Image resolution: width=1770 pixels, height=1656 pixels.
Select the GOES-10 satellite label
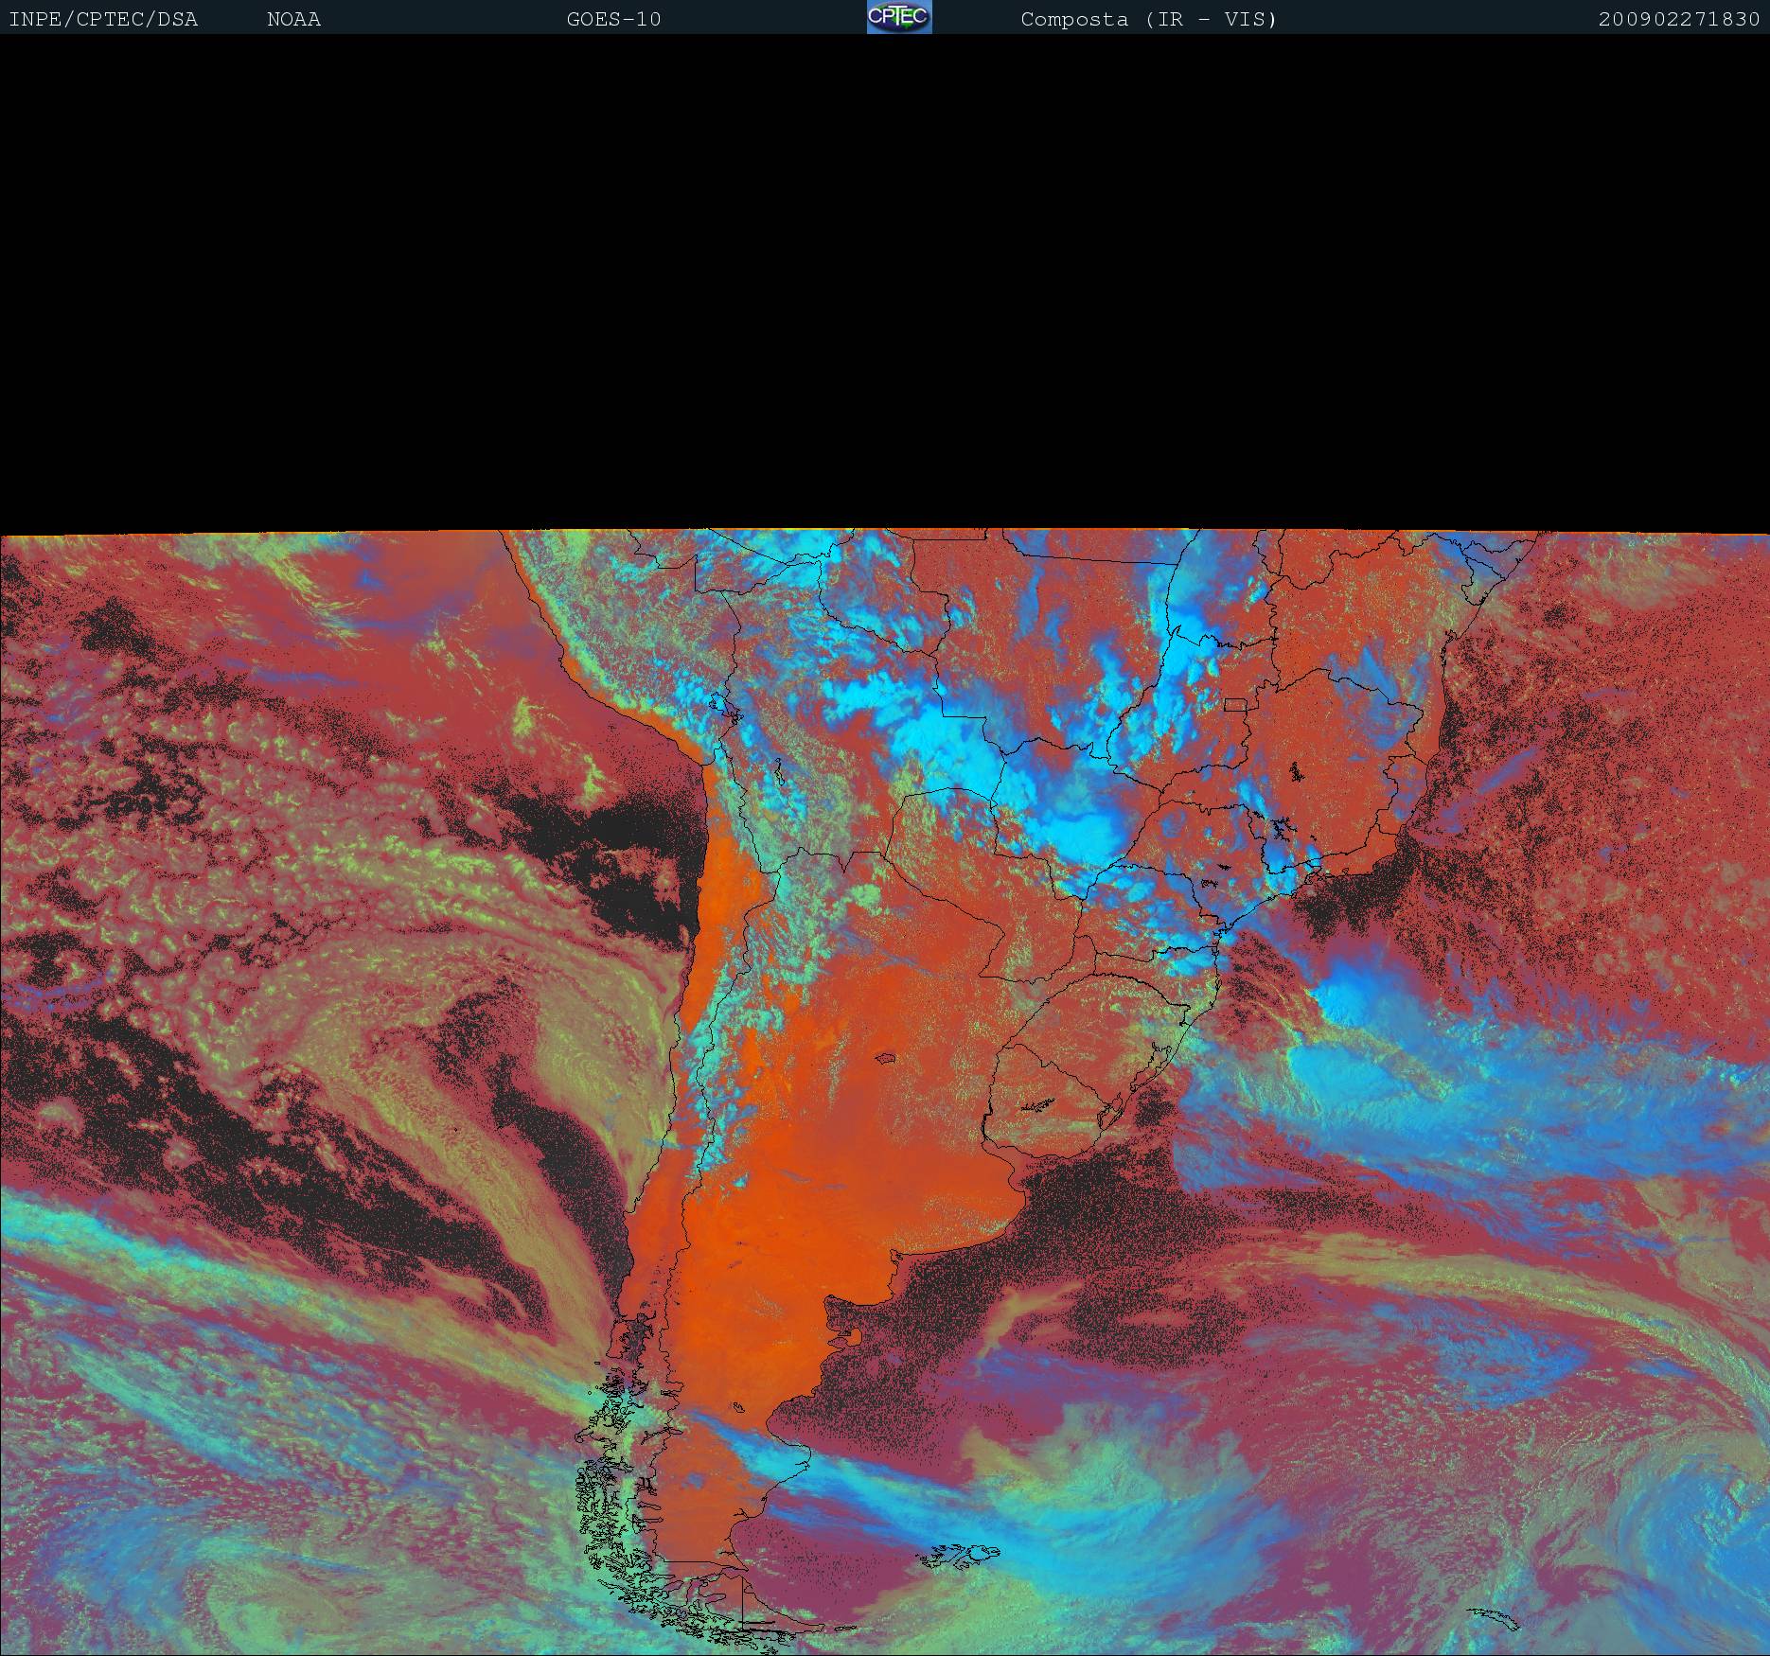point(614,20)
